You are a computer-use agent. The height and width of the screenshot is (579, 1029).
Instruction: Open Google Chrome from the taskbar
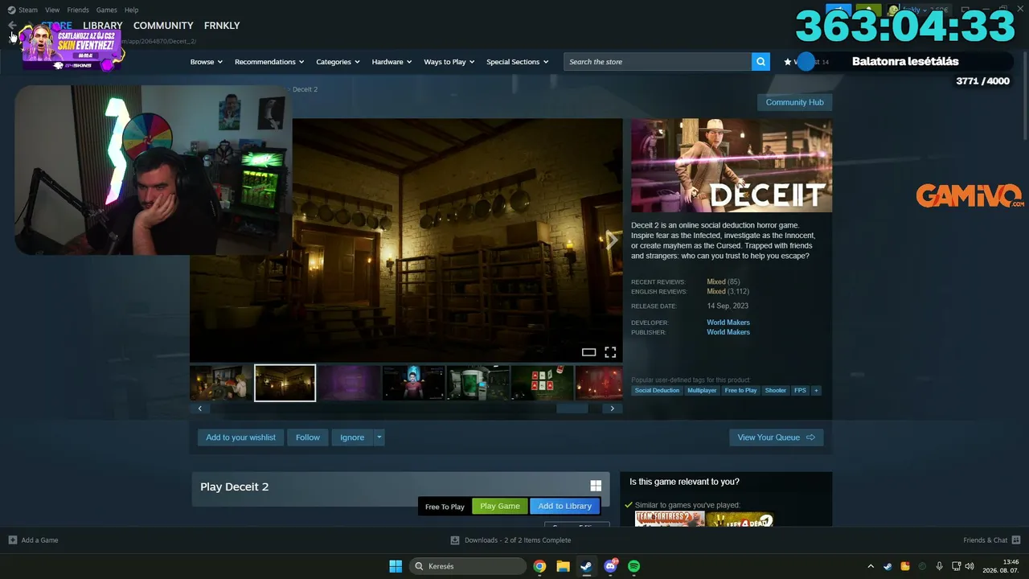pyautogui.click(x=539, y=566)
